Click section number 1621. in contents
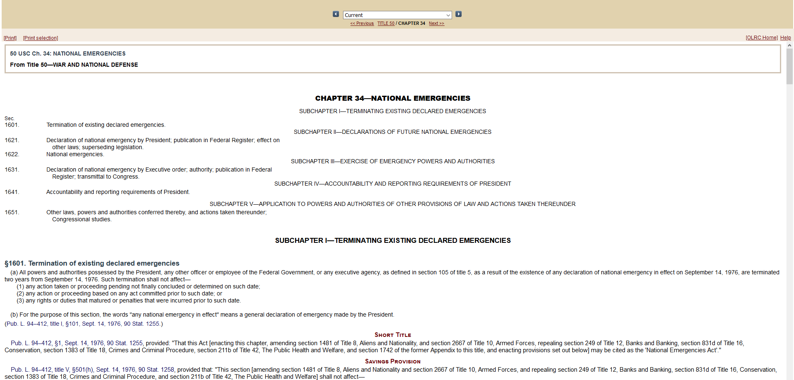The height and width of the screenshot is (380, 794). [12, 140]
